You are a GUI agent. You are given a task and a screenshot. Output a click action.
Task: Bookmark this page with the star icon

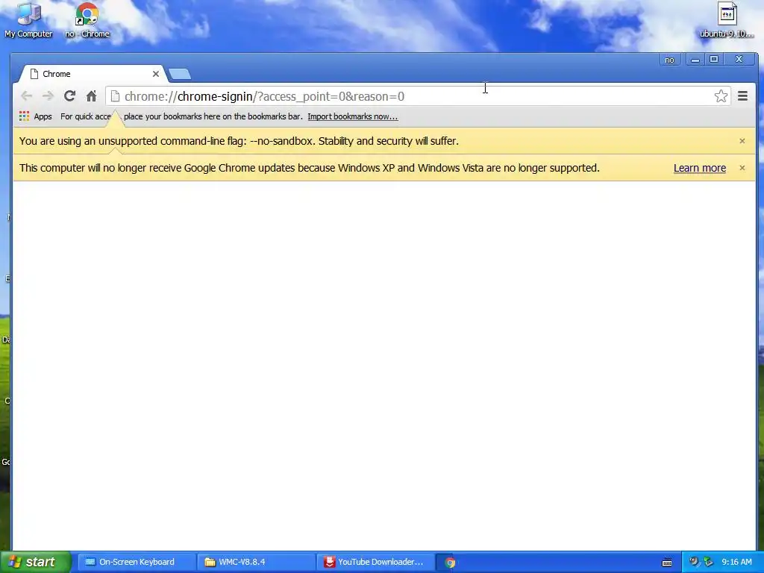[x=721, y=96]
